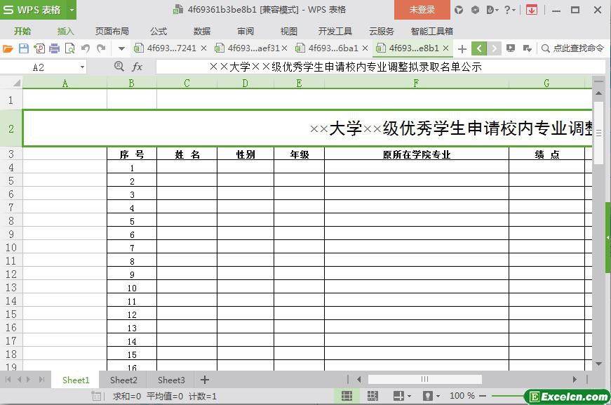Click the fx insert function icon
Image resolution: width=611 pixels, height=405 pixels.
(137, 67)
